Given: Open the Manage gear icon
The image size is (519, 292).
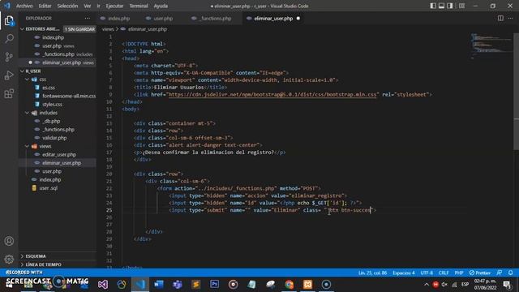Looking at the screenshot, I should (x=9, y=259).
